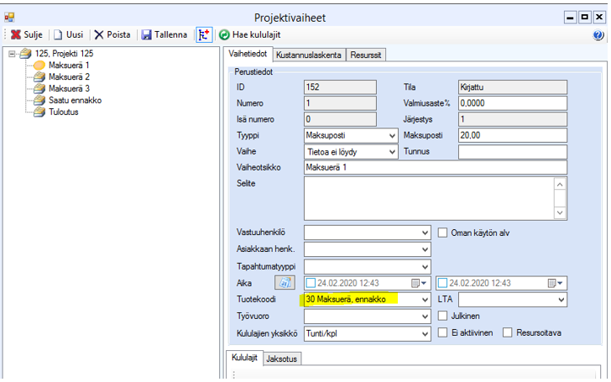Click the tree structure add icon in toolbar
This screenshot has width=611, height=382.
204,34
